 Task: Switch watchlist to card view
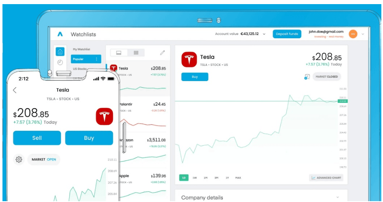[x=119, y=53]
